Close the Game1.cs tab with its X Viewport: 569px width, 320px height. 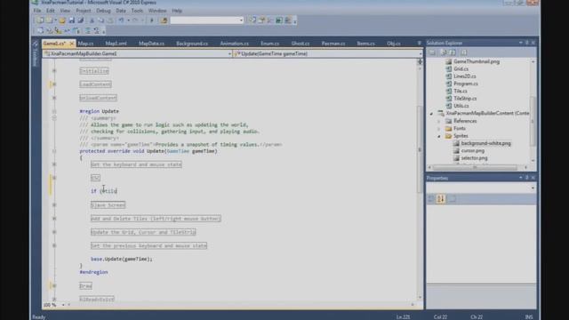click(x=71, y=44)
